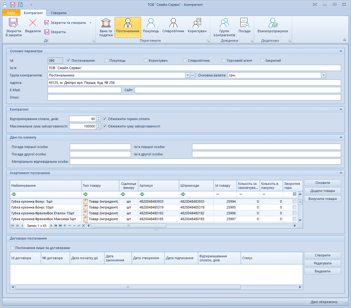Click the Додати товари button
The height and width of the screenshot is (308, 351).
point(322,191)
